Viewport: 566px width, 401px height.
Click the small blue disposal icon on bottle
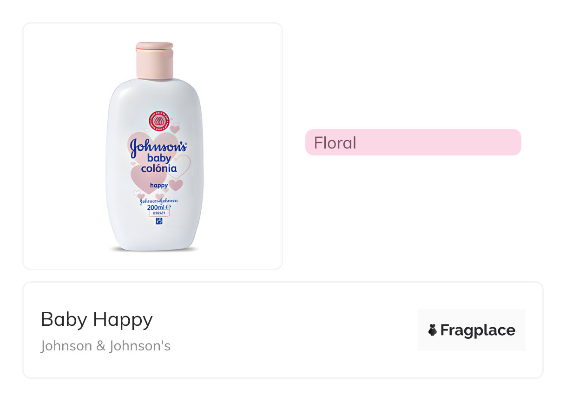158,222
